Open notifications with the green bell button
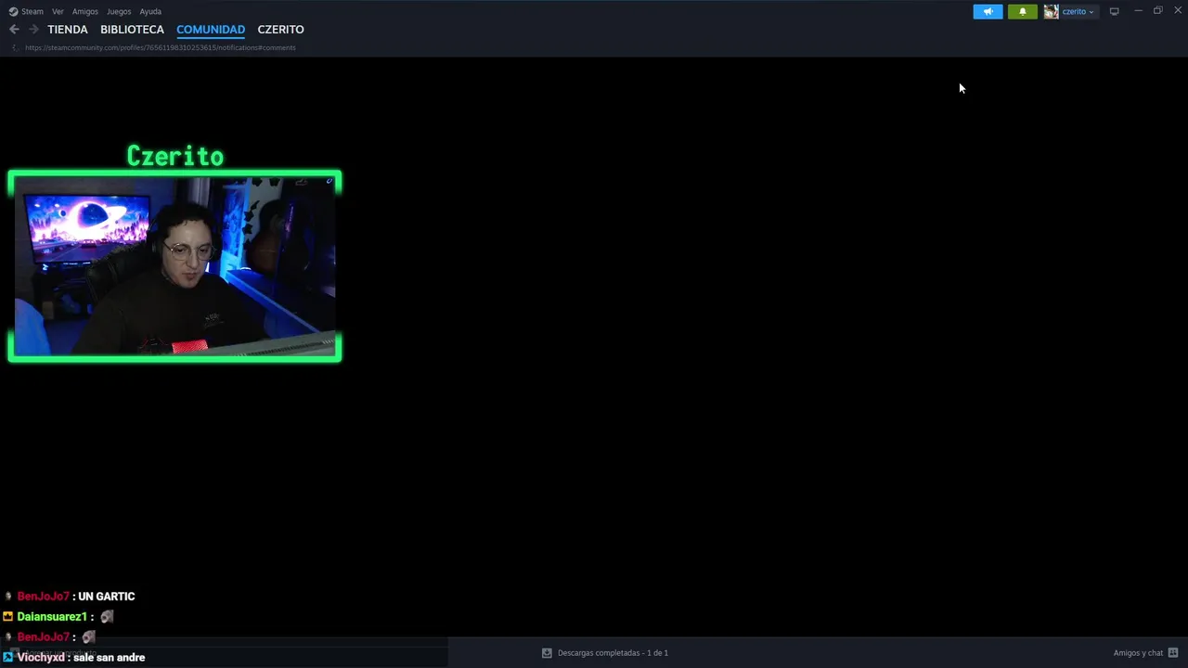Viewport: 1188px width, 668px height. pyautogui.click(x=1022, y=11)
